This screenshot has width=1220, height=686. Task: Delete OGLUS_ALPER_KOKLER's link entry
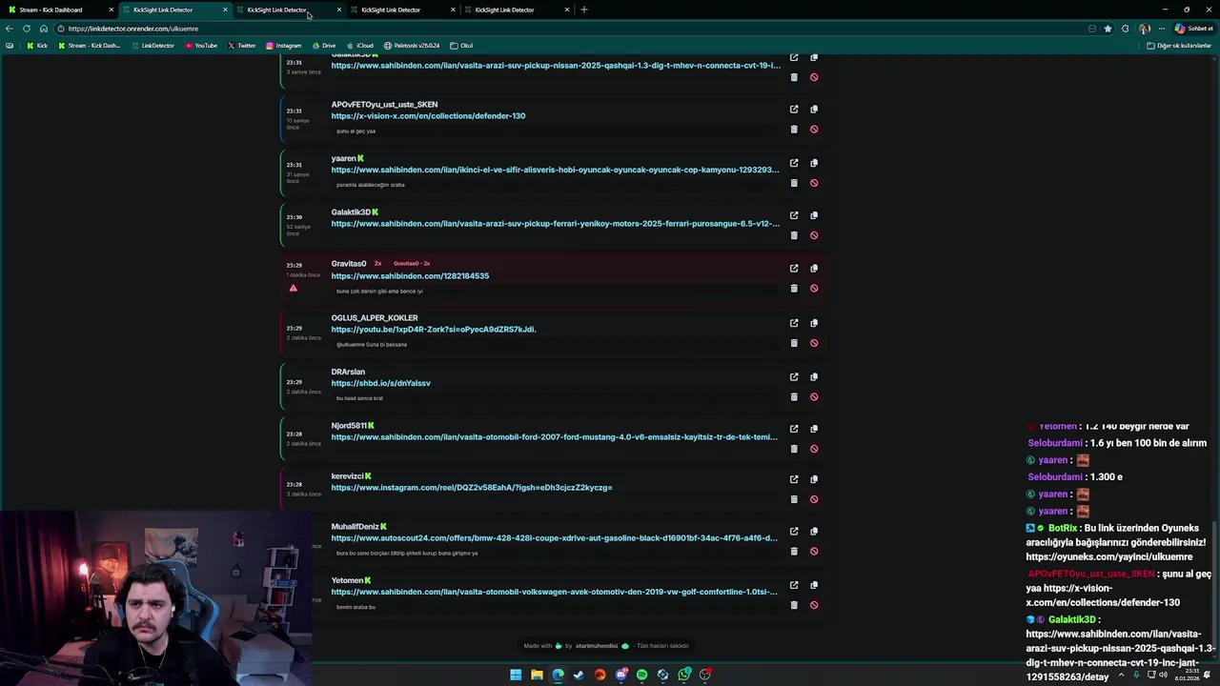pos(794,343)
